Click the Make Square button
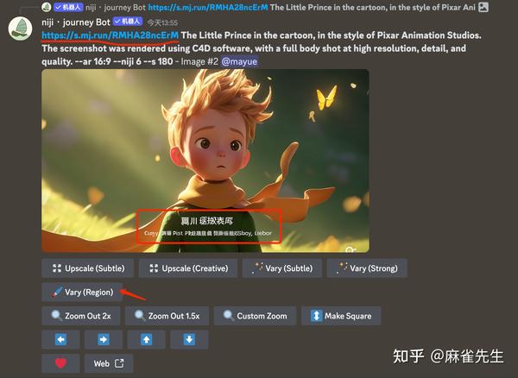Screen dimensions: 518x378 (x=341, y=316)
